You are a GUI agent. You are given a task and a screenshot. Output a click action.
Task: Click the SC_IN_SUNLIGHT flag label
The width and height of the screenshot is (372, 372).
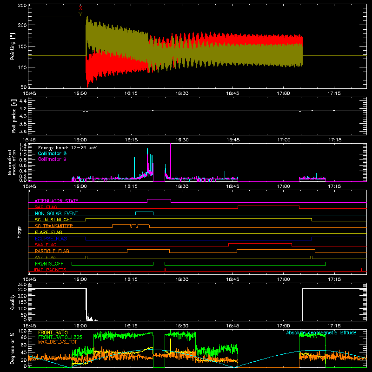53,219
